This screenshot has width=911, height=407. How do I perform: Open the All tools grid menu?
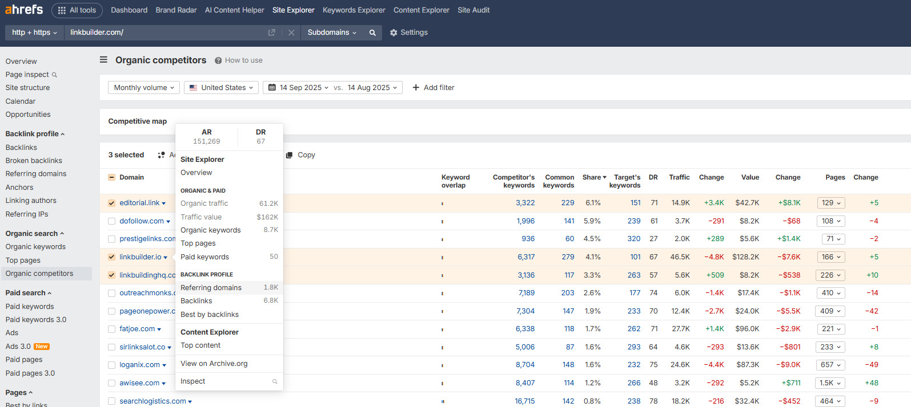(x=77, y=10)
